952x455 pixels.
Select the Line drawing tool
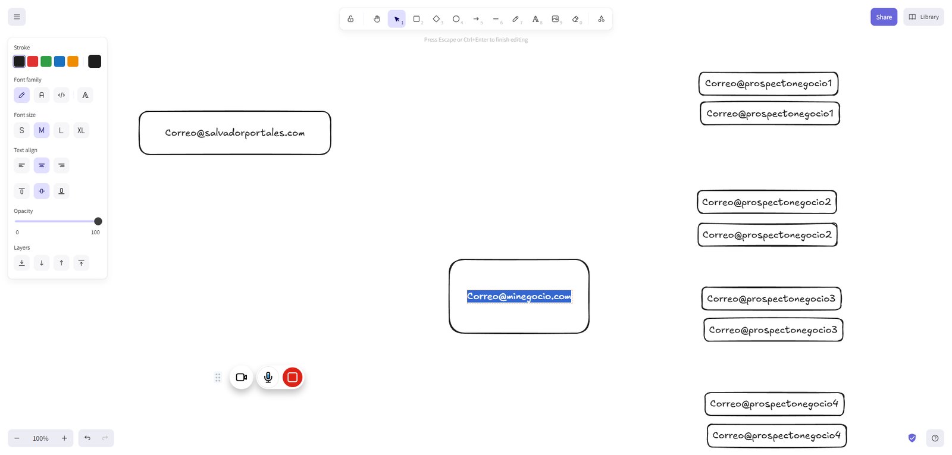point(496,19)
